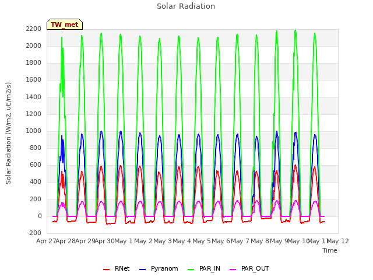Toggle the Pyranom legend entry

point(159,268)
